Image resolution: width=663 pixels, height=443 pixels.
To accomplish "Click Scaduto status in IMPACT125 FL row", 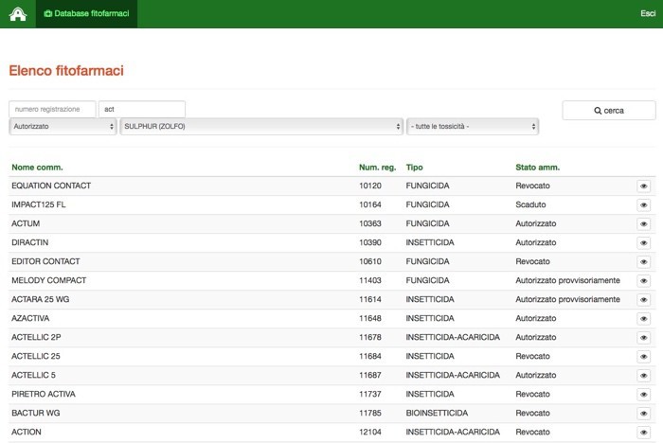I will coord(530,204).
